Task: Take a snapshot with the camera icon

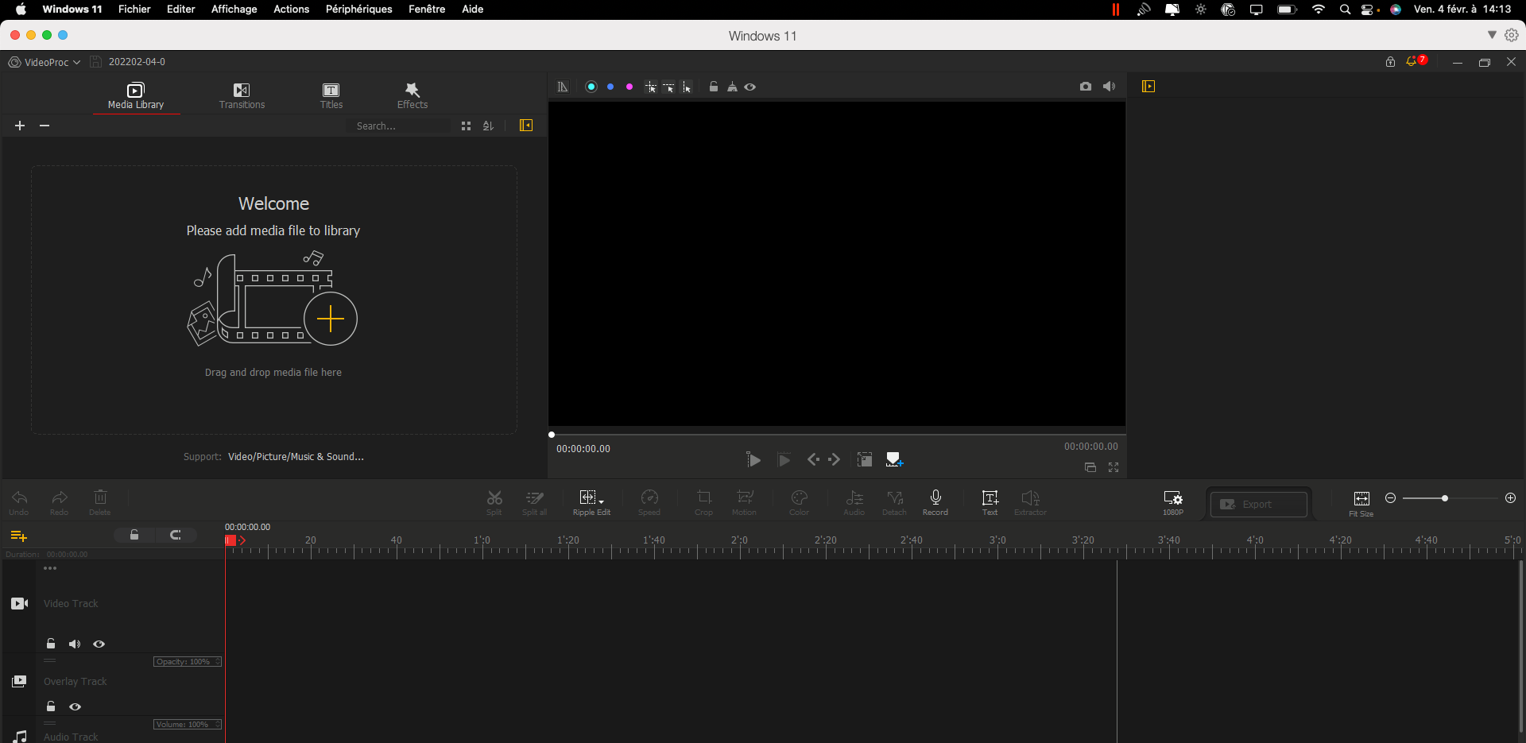Action: click(1086, 86)
